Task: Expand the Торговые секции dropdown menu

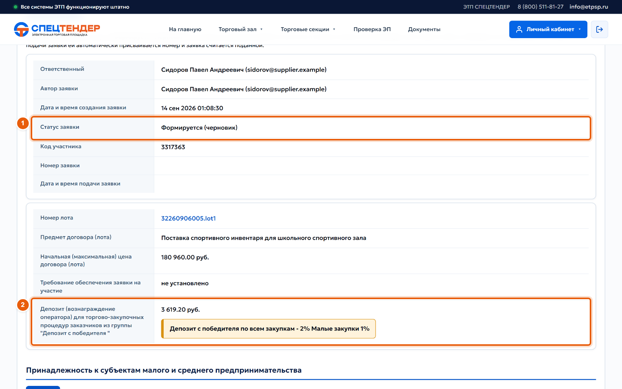Action: tap(308, 29)
